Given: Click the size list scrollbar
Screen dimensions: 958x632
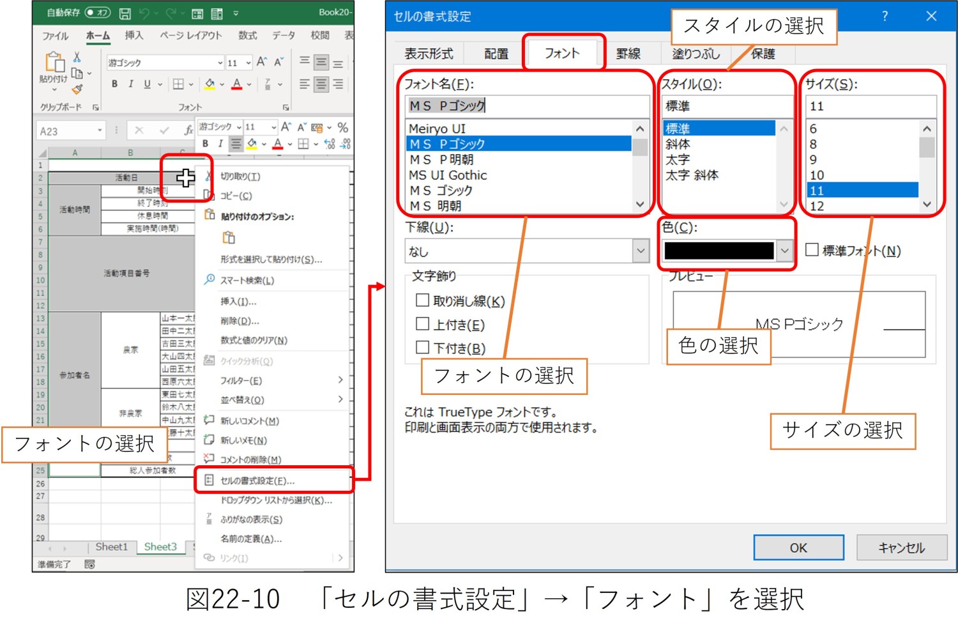Looking at the screenshot, I should 927,166.
